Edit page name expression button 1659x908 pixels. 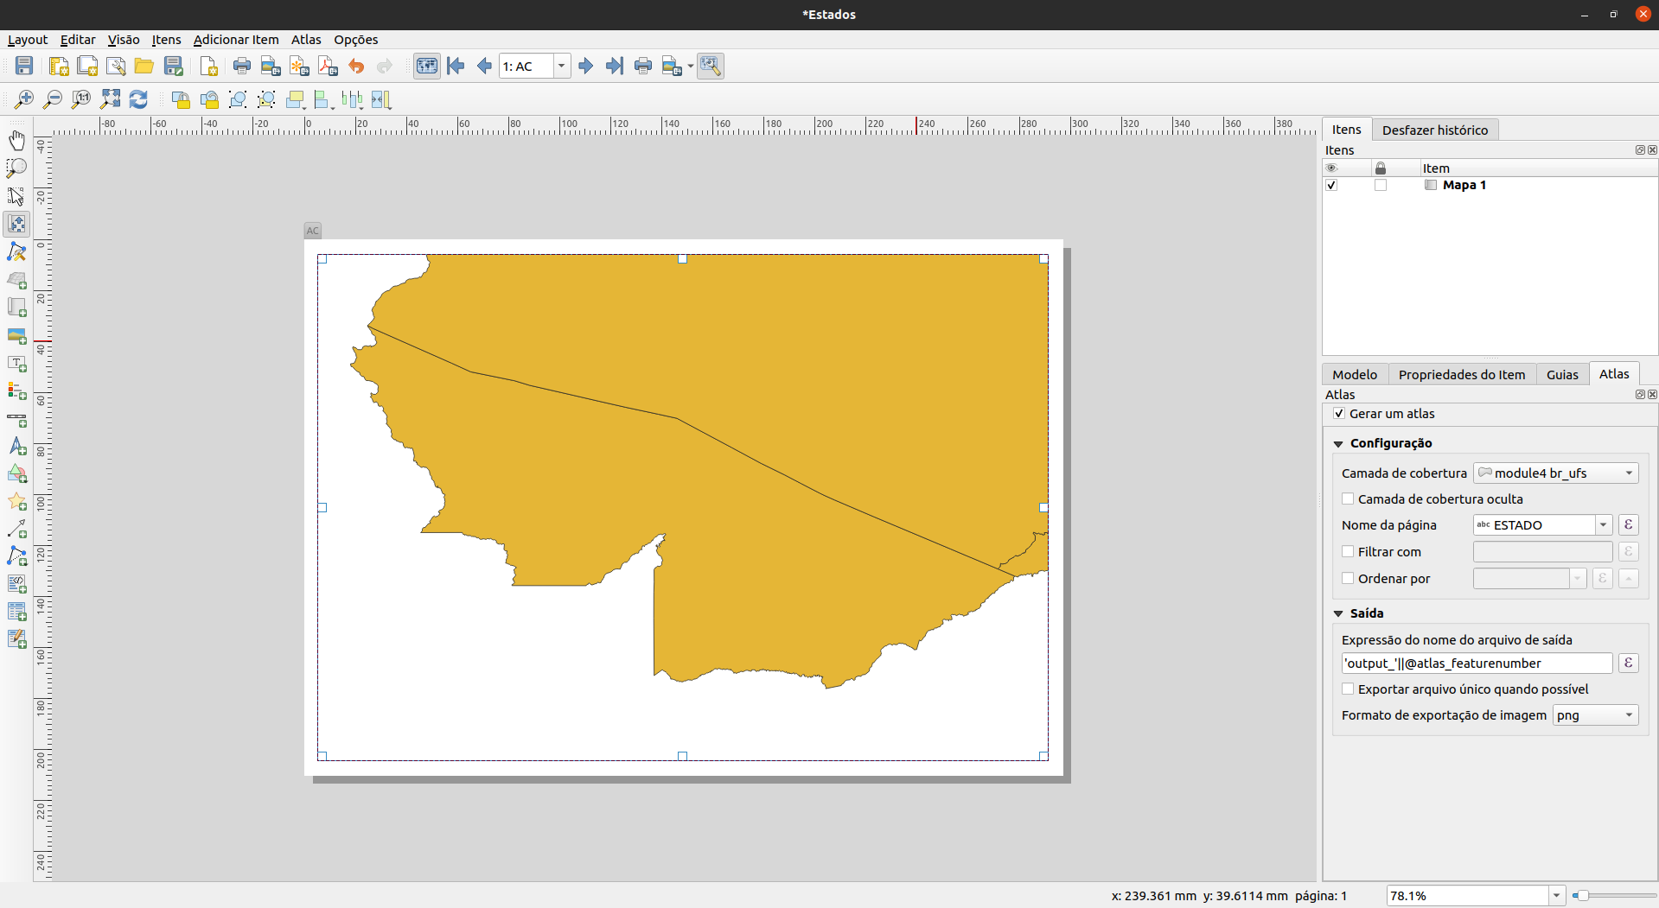click(1628, 524)
